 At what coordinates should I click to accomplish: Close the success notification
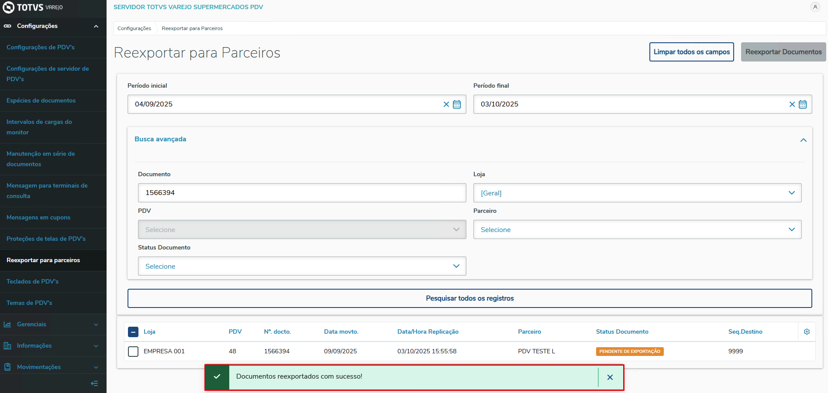coord(610,377)
